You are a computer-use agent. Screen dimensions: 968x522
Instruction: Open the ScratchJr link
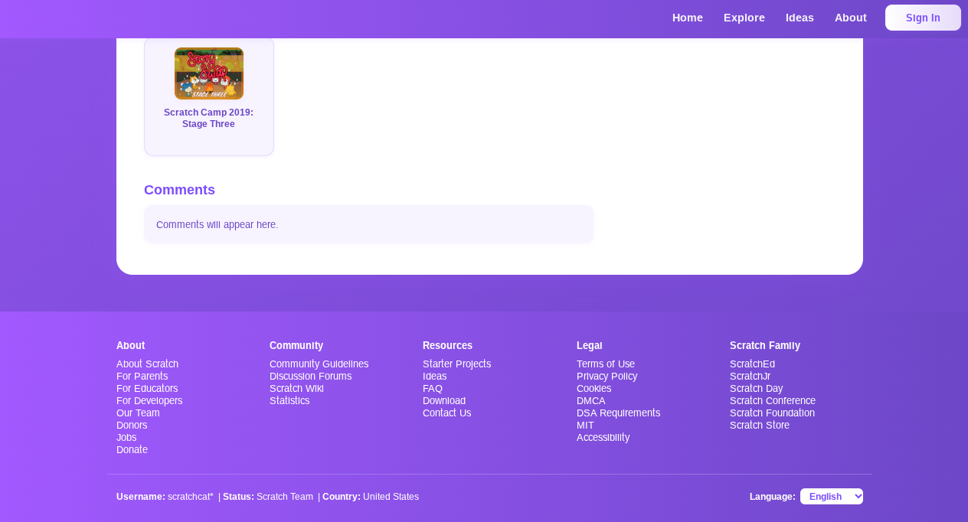click(x=750, y=377)
